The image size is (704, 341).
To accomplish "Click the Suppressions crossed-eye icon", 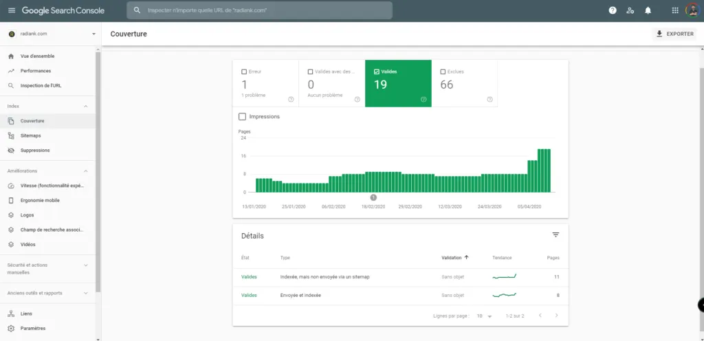I will (11, 151).
